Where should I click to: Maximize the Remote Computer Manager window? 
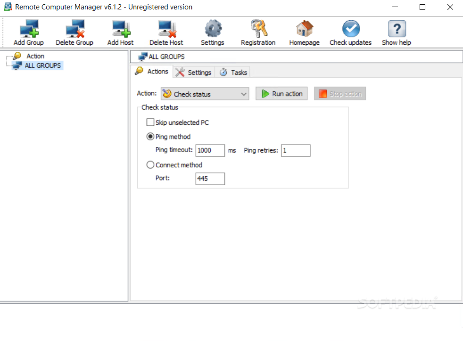pyautogui.click(x=422, y=7)
